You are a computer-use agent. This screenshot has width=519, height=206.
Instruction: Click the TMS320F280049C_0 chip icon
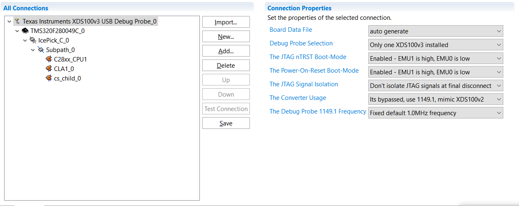pyautogui.click(x=25, y=31)
